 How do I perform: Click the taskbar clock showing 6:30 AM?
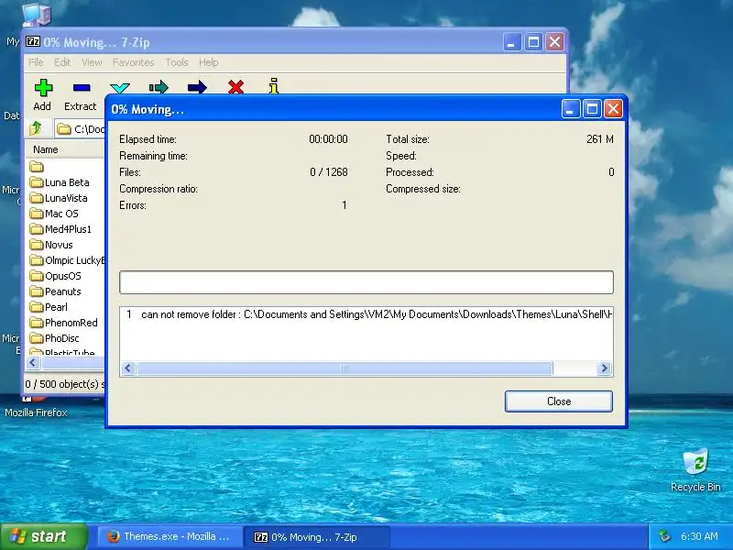tap(699, 536)
